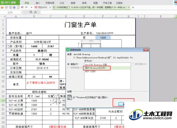
Task: Open the 页面布局 ribbon tab
Action: click(x=50, y=3)
